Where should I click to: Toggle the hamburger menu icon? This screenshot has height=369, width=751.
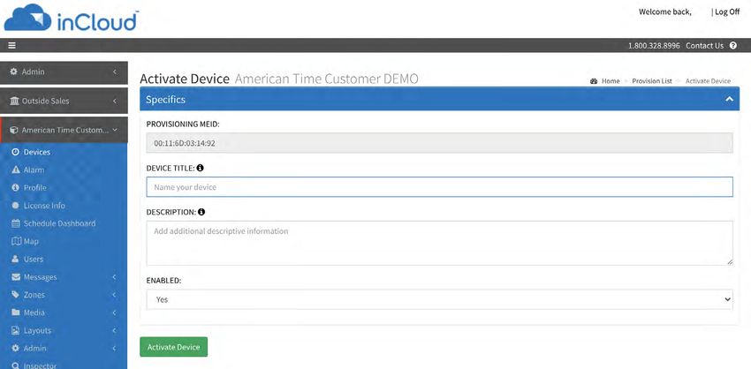12,46
